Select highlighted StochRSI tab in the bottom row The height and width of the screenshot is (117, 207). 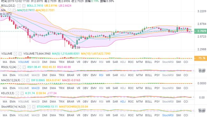168,115
